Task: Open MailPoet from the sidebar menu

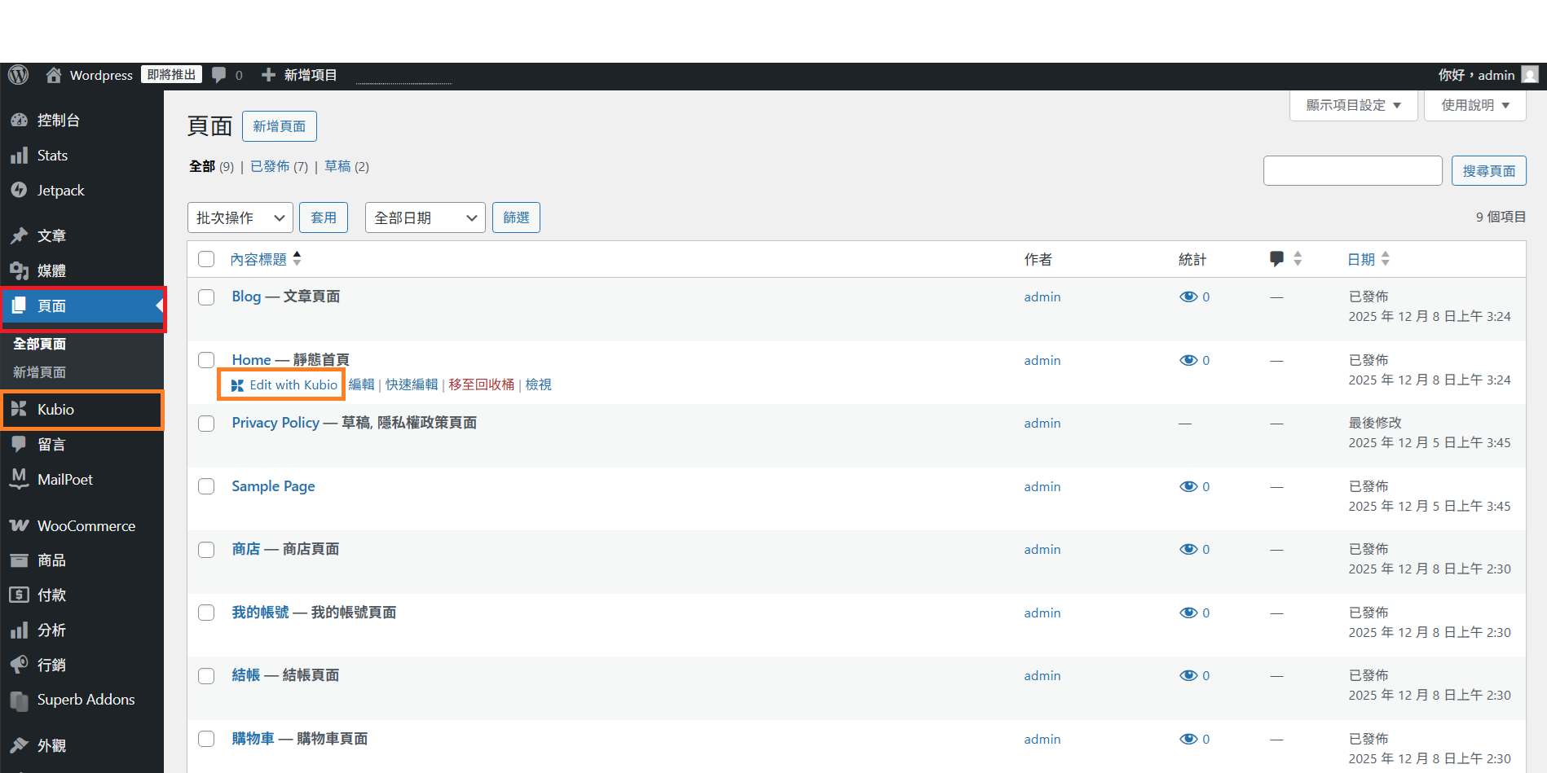Action: click(64, 480)
